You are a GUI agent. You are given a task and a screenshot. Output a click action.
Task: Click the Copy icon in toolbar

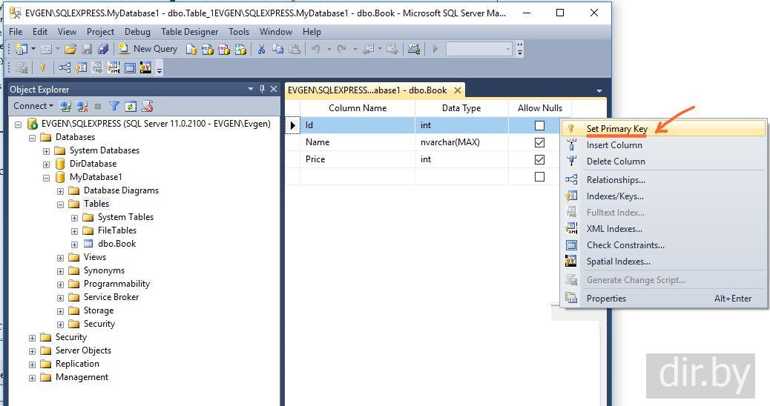278,49
